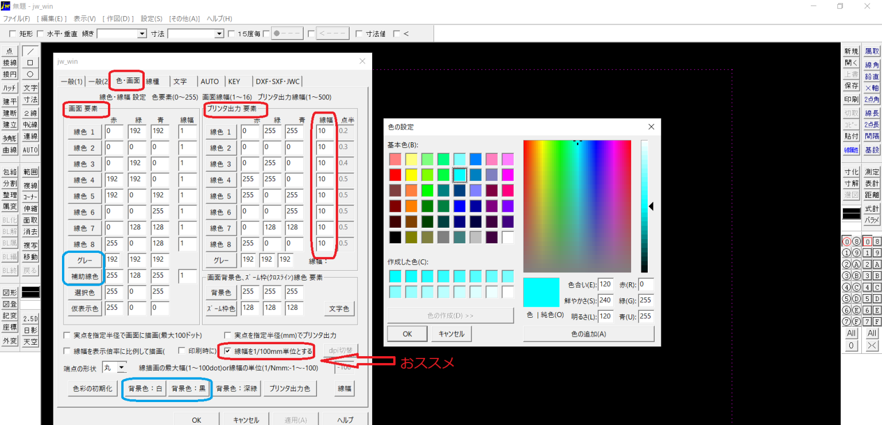Click OK in the 色の設定 dialog
The image size is (882, 425).
[x=407, y=333]
